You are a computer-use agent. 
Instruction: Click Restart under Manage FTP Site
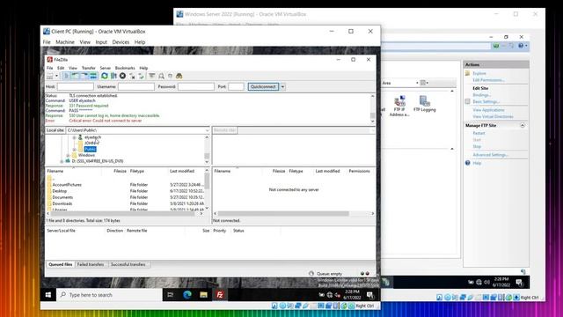pyautogui.click(x=479, y=133)
